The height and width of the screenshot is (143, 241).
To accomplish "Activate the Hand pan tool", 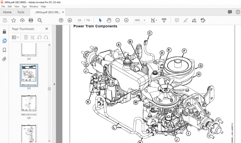I will [x=109, y=20].
